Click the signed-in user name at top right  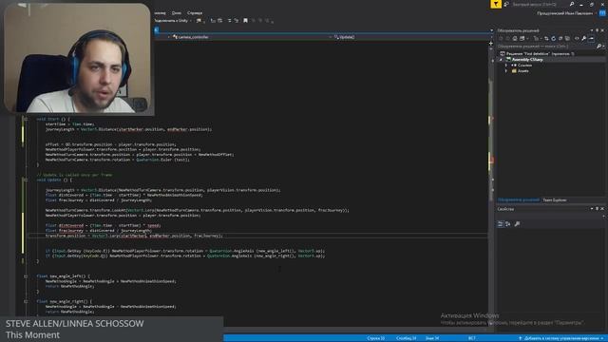[565, 13]
